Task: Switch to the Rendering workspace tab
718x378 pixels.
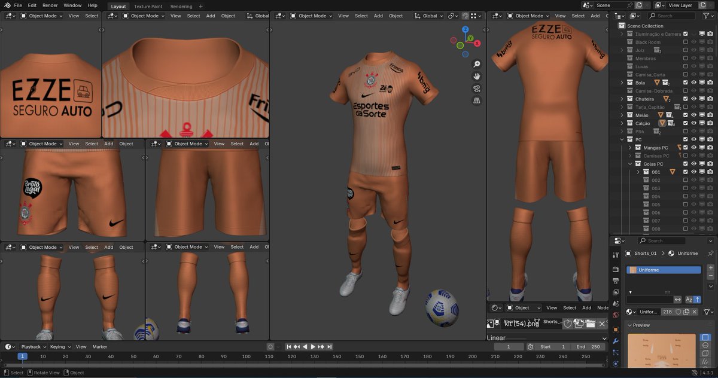Action: (x=181, y=6)
